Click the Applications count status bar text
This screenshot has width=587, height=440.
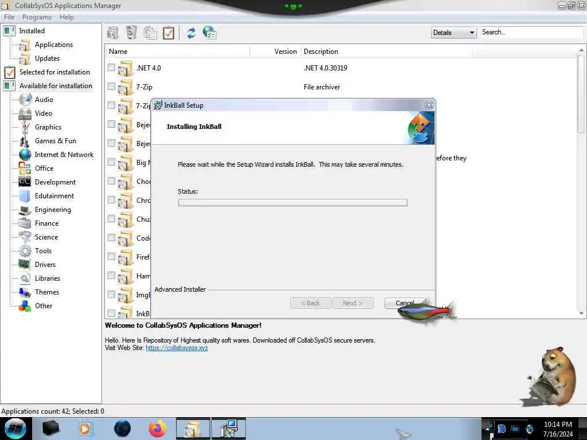point(53,411)
